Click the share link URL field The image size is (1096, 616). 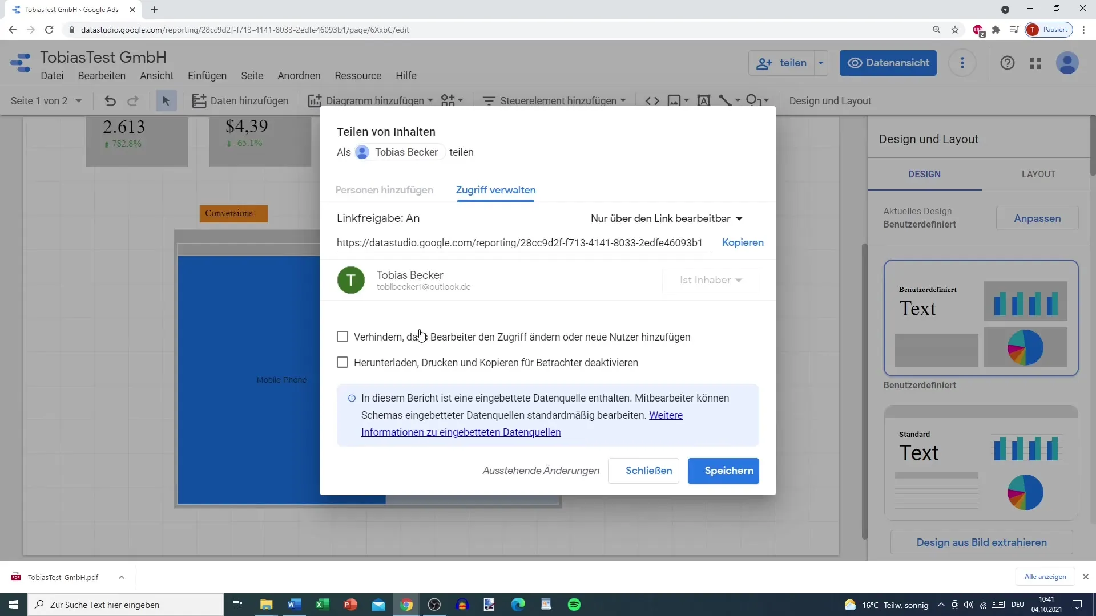pos(523,243)
